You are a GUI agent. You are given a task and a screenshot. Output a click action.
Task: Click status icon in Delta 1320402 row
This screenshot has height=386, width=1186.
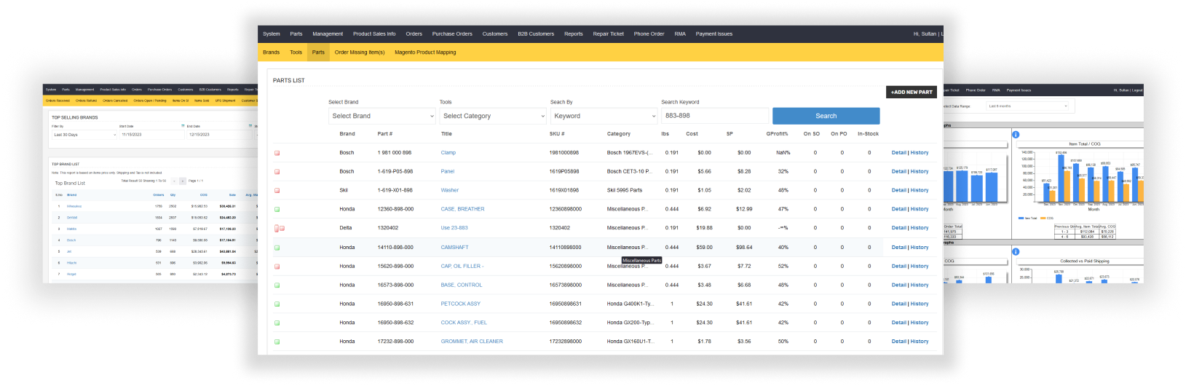(x=279, y=229)
